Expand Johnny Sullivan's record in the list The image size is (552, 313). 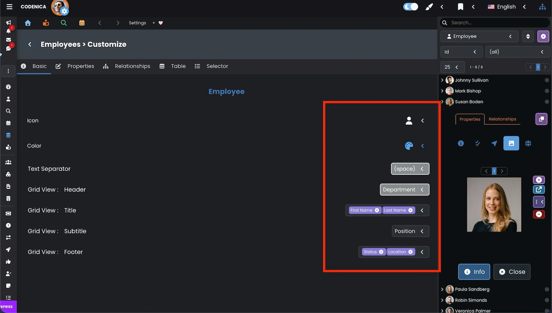(x=443, y=80)
